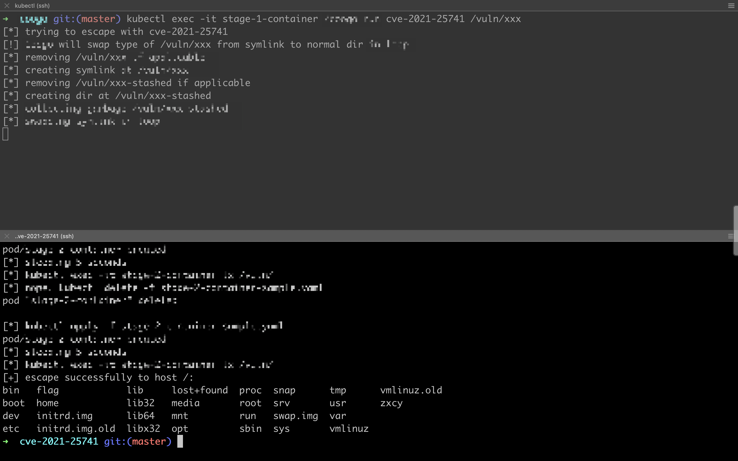Viewport: 738px width, 461px height.
Task: Click 'lost+found' in the listing output
Action: 199,390
